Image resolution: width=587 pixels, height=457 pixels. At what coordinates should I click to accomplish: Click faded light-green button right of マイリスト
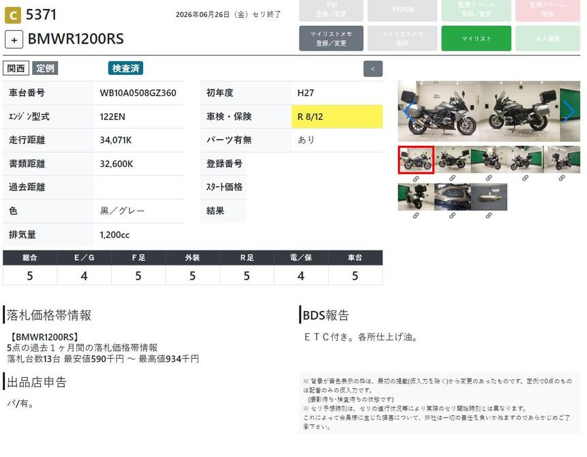pyautogui.click(x=547, y=39)
